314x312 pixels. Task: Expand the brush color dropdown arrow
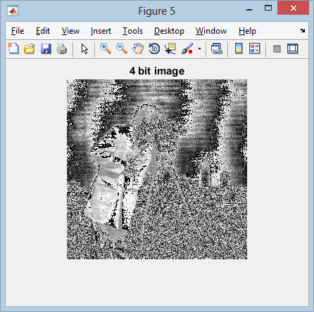point(199,48)
